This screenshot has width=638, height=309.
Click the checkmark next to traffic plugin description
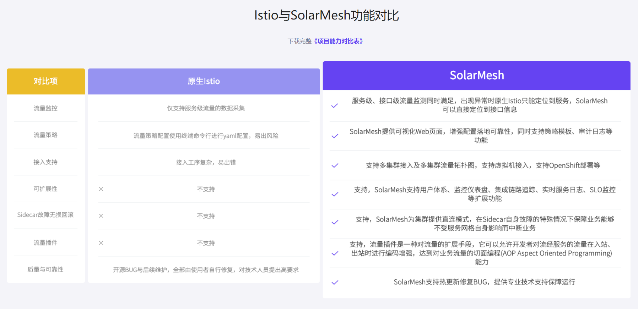click(x=335, y=253)
